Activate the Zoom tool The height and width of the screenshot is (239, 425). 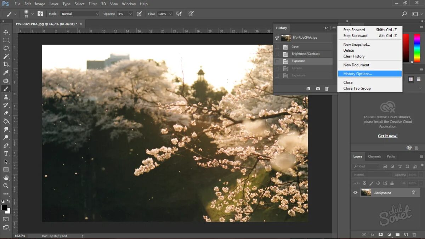point(6,186)
